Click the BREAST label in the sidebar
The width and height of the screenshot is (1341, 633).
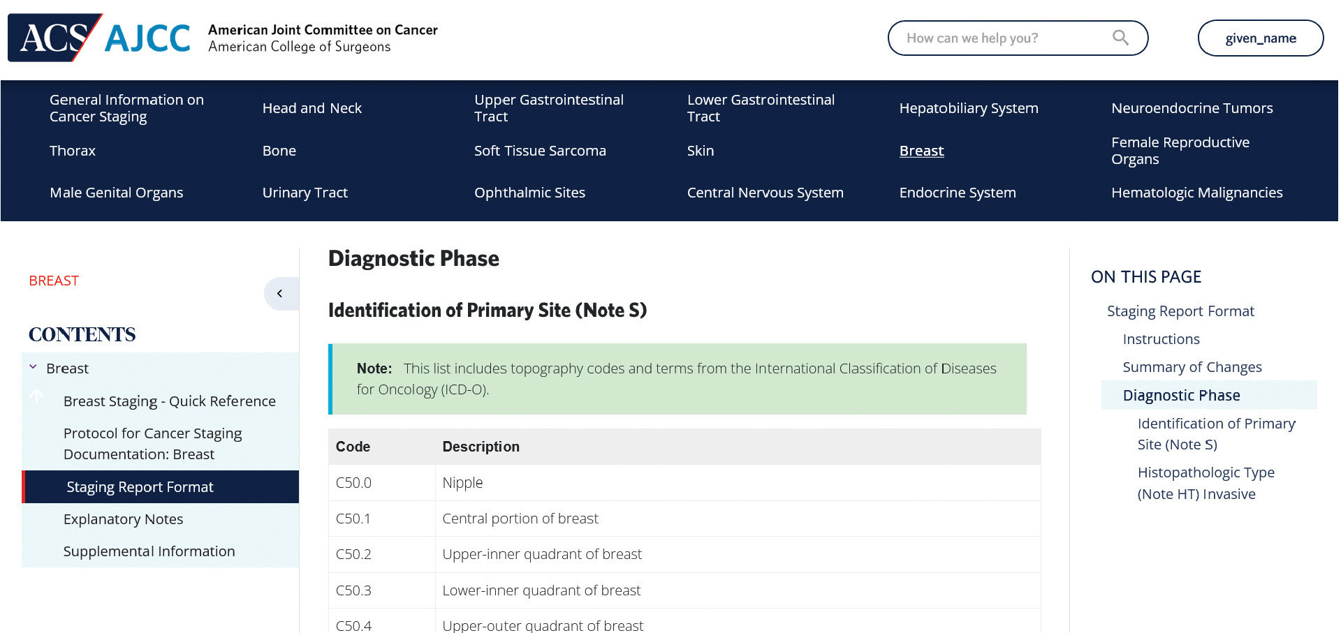pyautogui.click(x=53, y=281)
